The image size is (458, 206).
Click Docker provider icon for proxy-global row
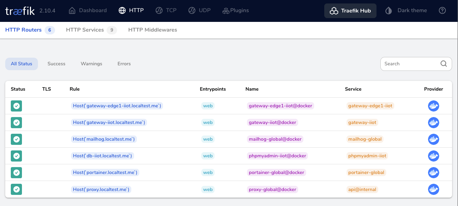click(x=434, y=189)
